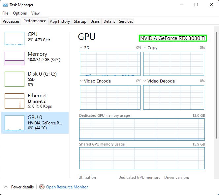Select the Ethernet activity mini graph
The width and height of the screenshot is (219, 195).
15,101
